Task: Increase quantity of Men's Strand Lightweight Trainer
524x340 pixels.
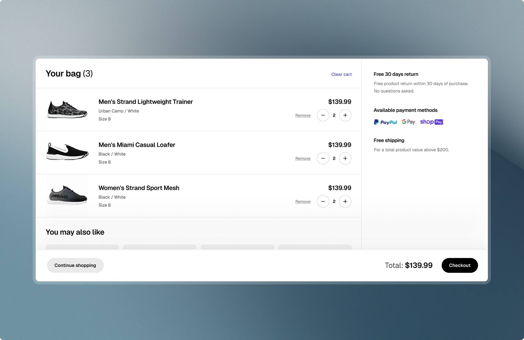Action: click(x=345, y=115)
